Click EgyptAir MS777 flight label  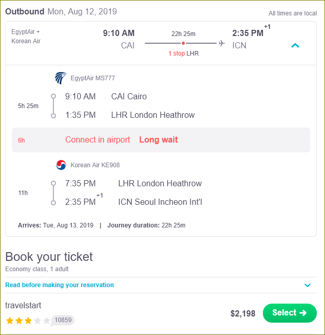pyautogui.click(x=93, y=78)
